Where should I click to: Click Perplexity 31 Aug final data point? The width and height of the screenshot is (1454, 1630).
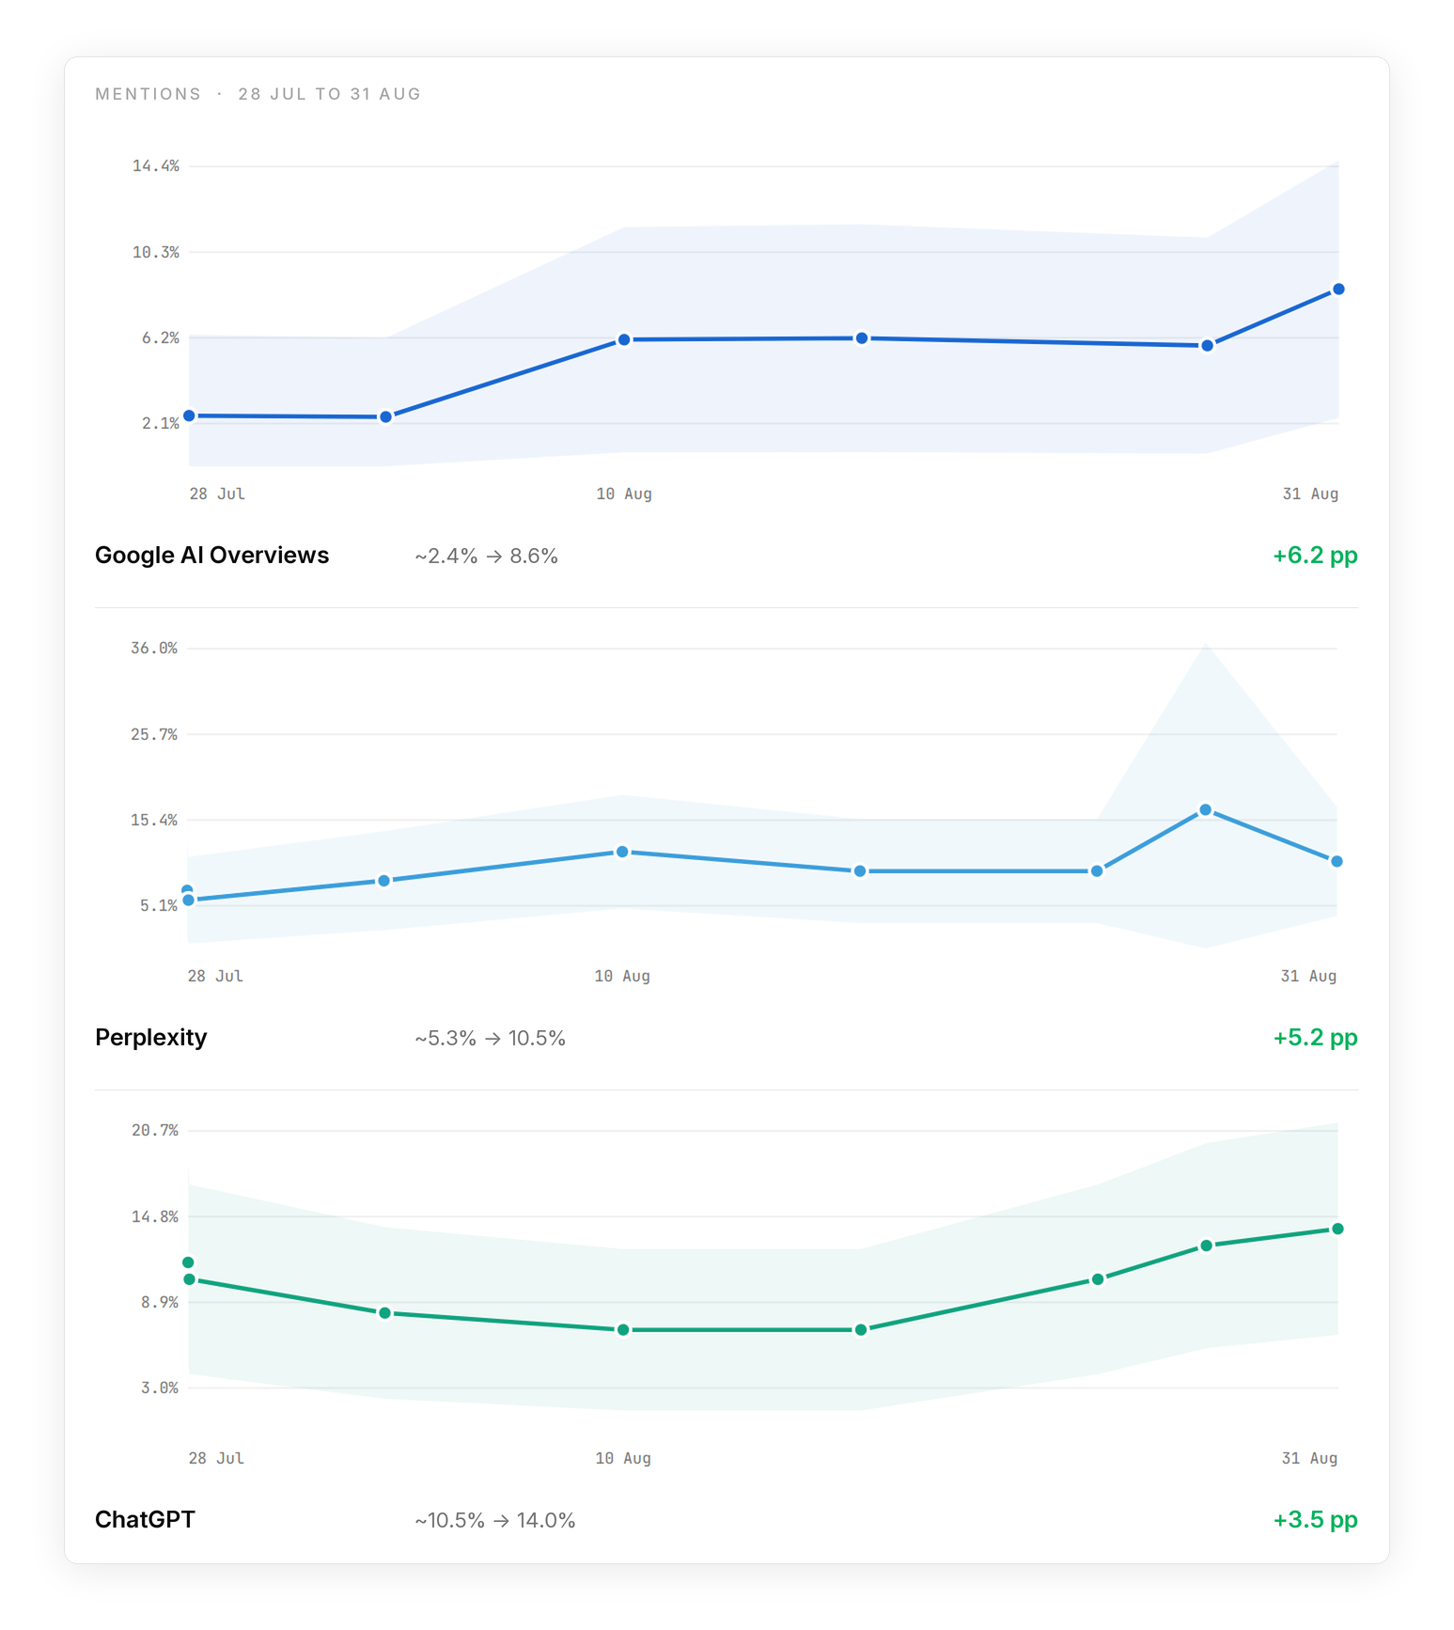point(1337,861)
